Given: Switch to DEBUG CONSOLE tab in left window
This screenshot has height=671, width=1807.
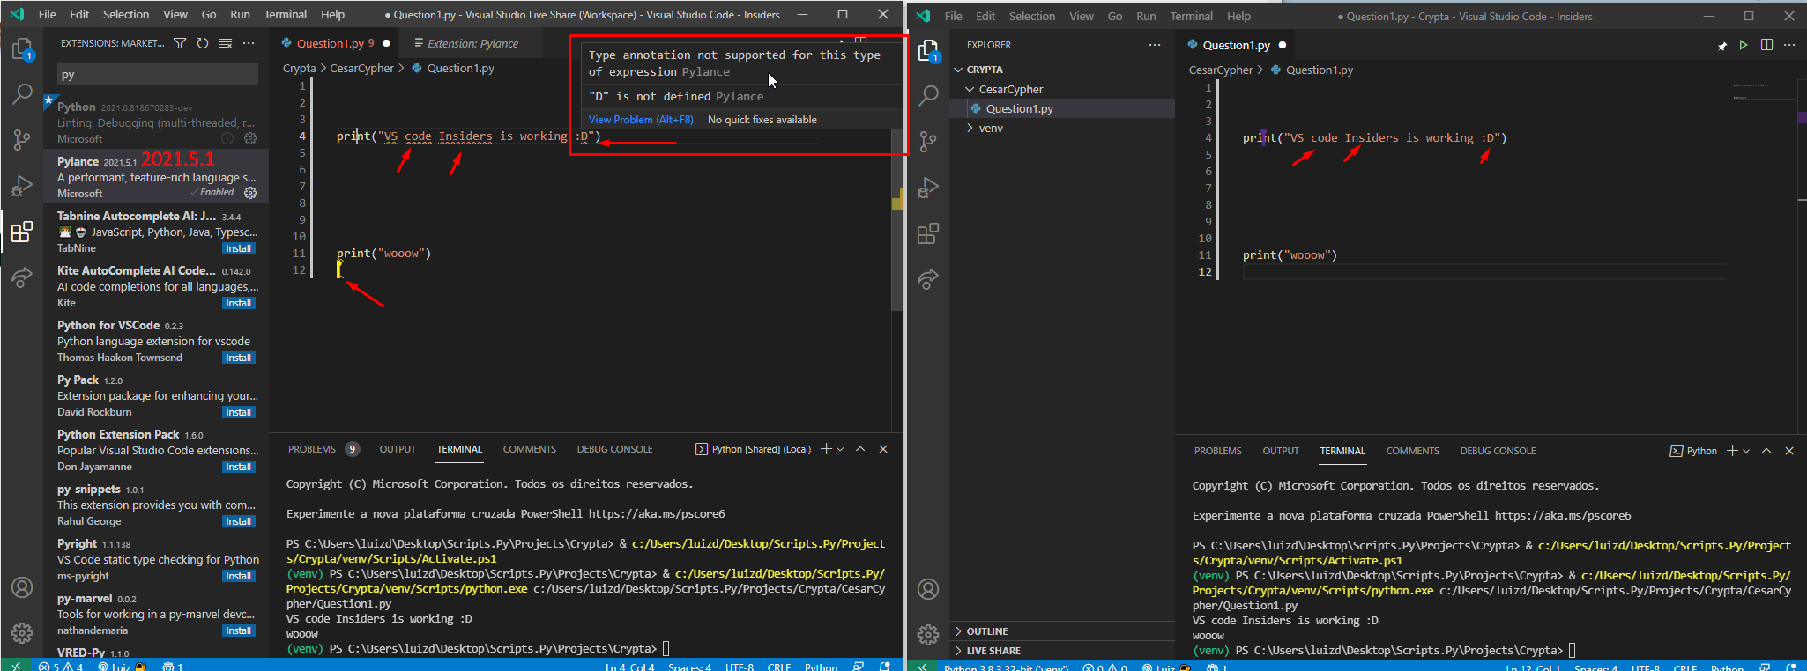Looking at the screenshot, I should click(615, 449).
